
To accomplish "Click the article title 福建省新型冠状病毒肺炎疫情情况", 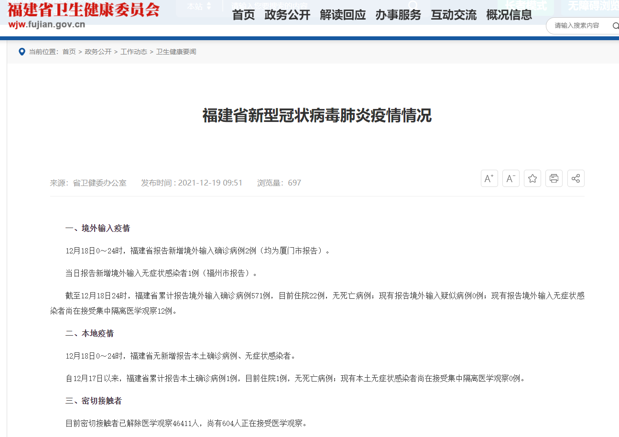I will coord(317,116).
